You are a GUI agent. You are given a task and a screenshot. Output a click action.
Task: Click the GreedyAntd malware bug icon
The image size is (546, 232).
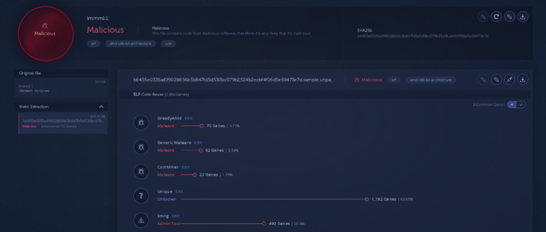coord(141,122)
